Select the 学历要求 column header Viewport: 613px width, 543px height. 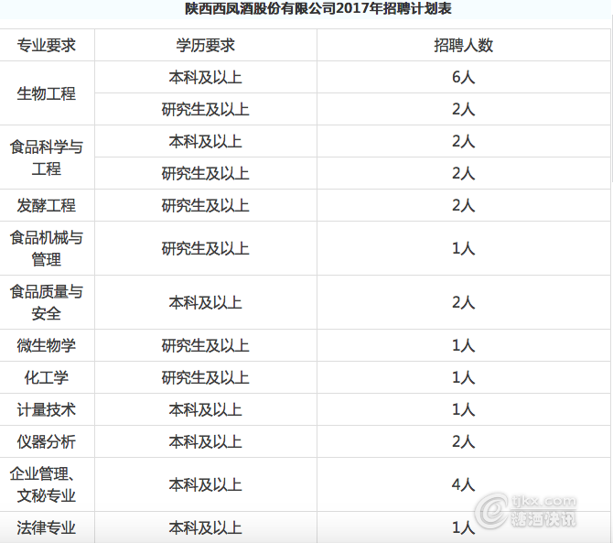205,46
